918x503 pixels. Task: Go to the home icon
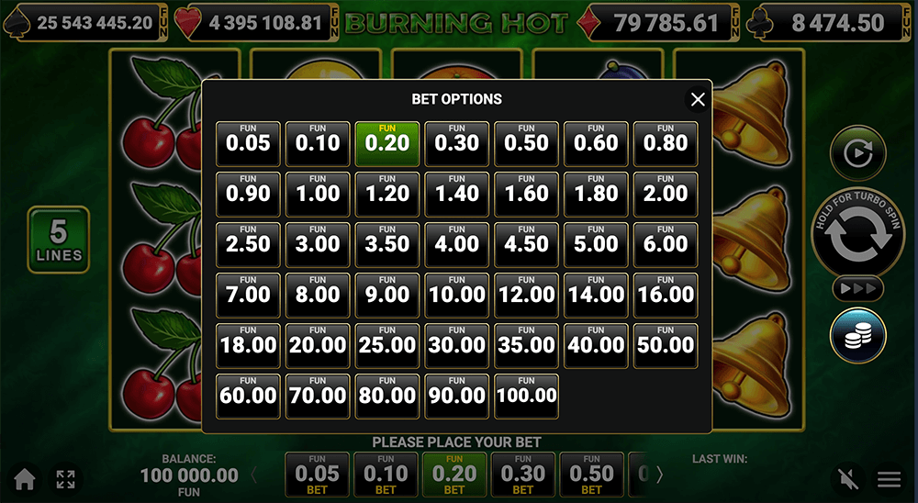point(25,479)
